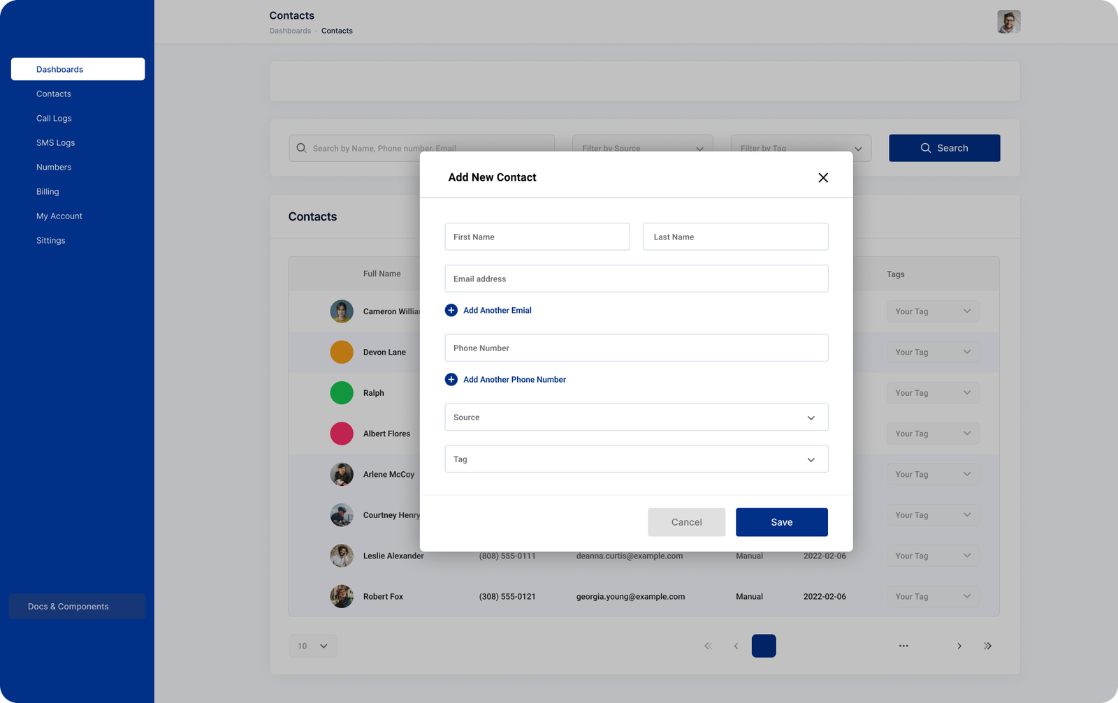Open SMS Logs in the sidebar

click(55, 142)
